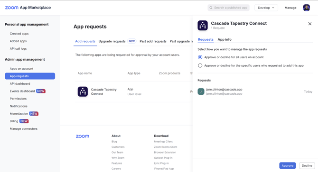Open the Meetings Client download link

pos(163,142)
